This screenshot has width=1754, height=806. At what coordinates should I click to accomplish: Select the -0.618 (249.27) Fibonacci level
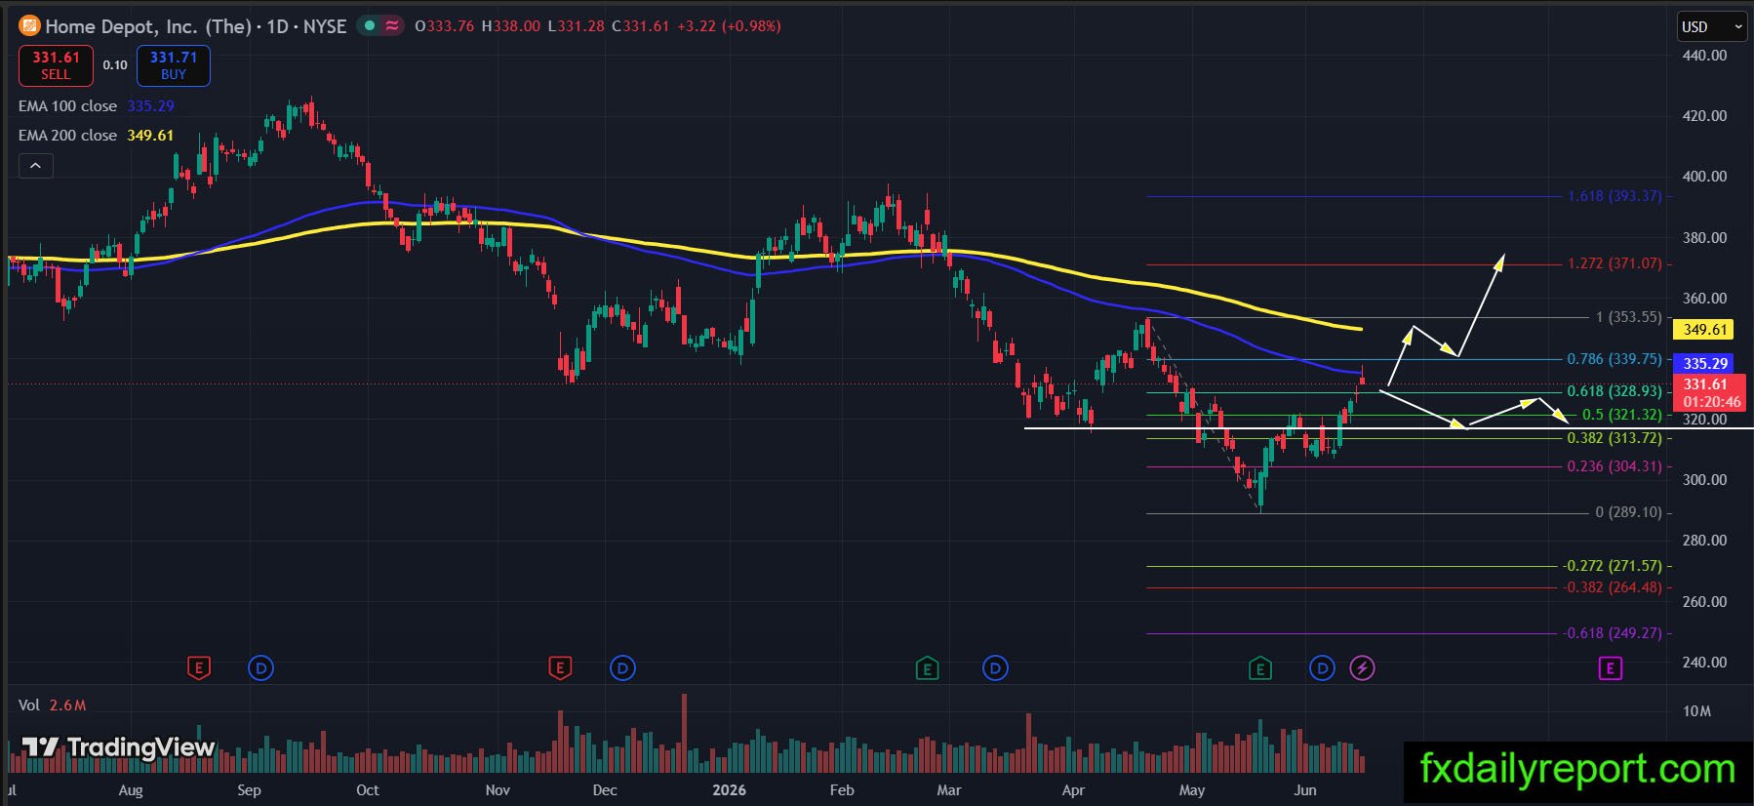coord(1613,633)
